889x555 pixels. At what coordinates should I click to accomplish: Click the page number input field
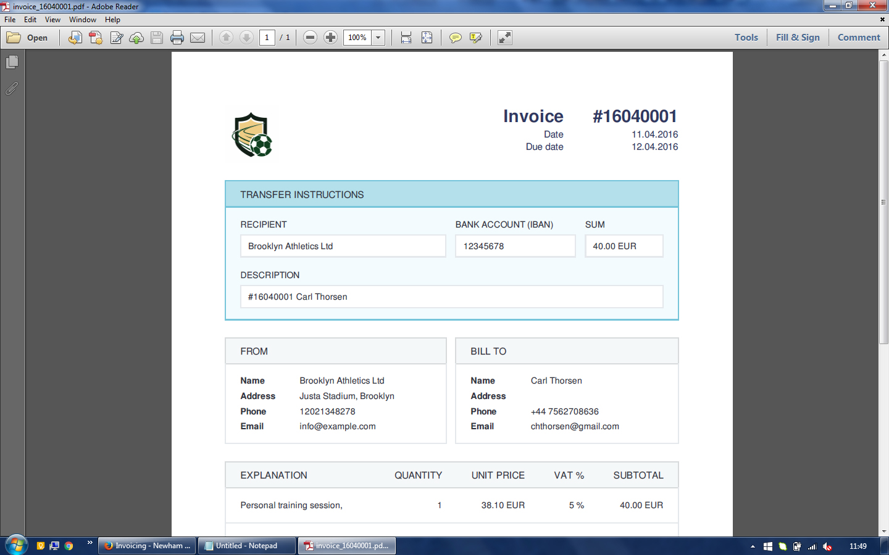267,38
